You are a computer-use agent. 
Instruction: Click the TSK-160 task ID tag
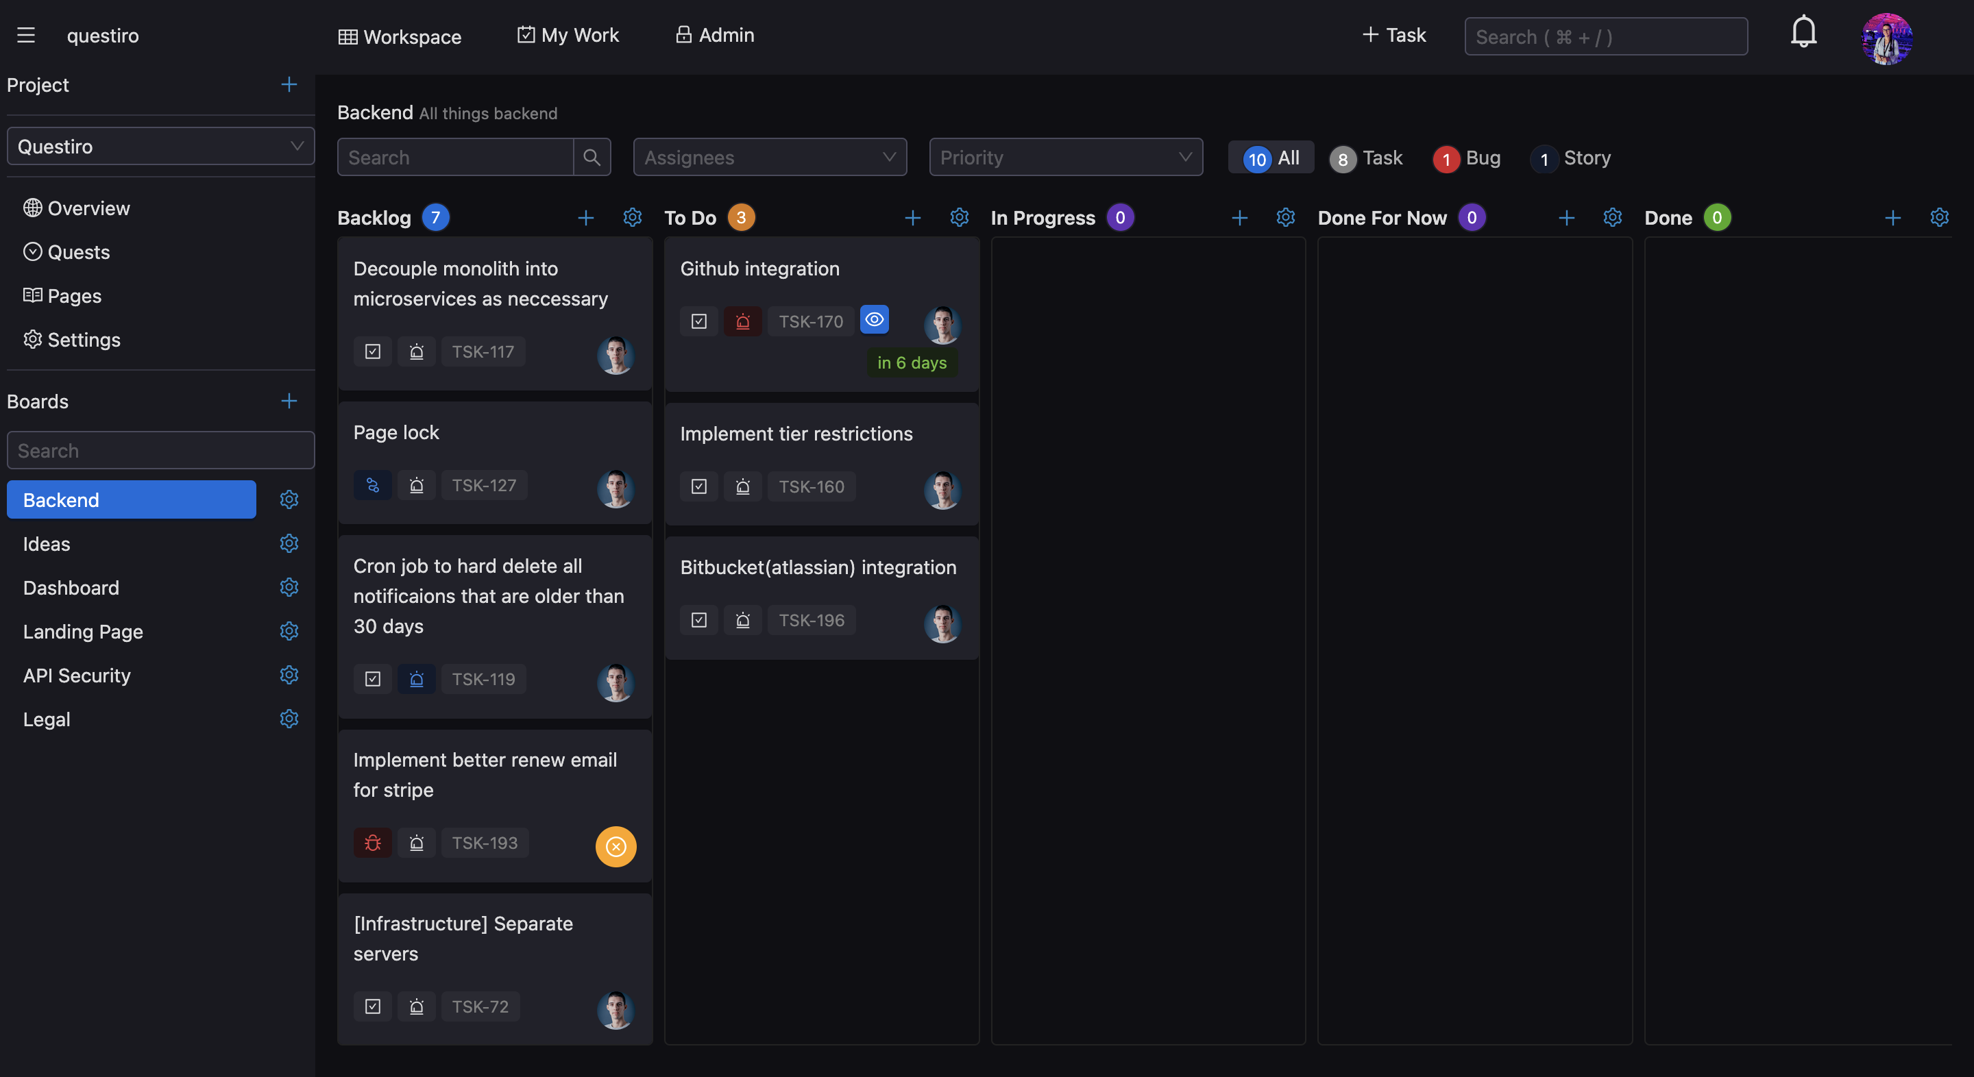point(812,486)
